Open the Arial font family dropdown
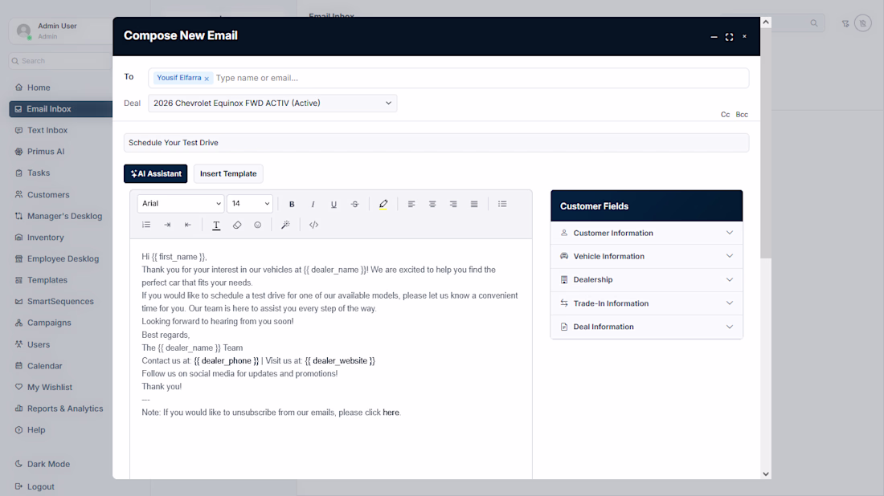The width and height of the screenshot is (884, 496). click(181, 204)
